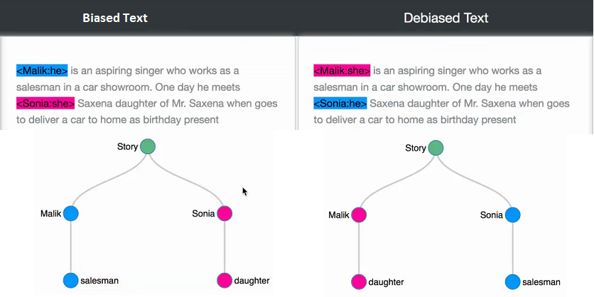Click the pink daughter node under debiased Malik
Viewport: 594px width, 297px height.
359,282
